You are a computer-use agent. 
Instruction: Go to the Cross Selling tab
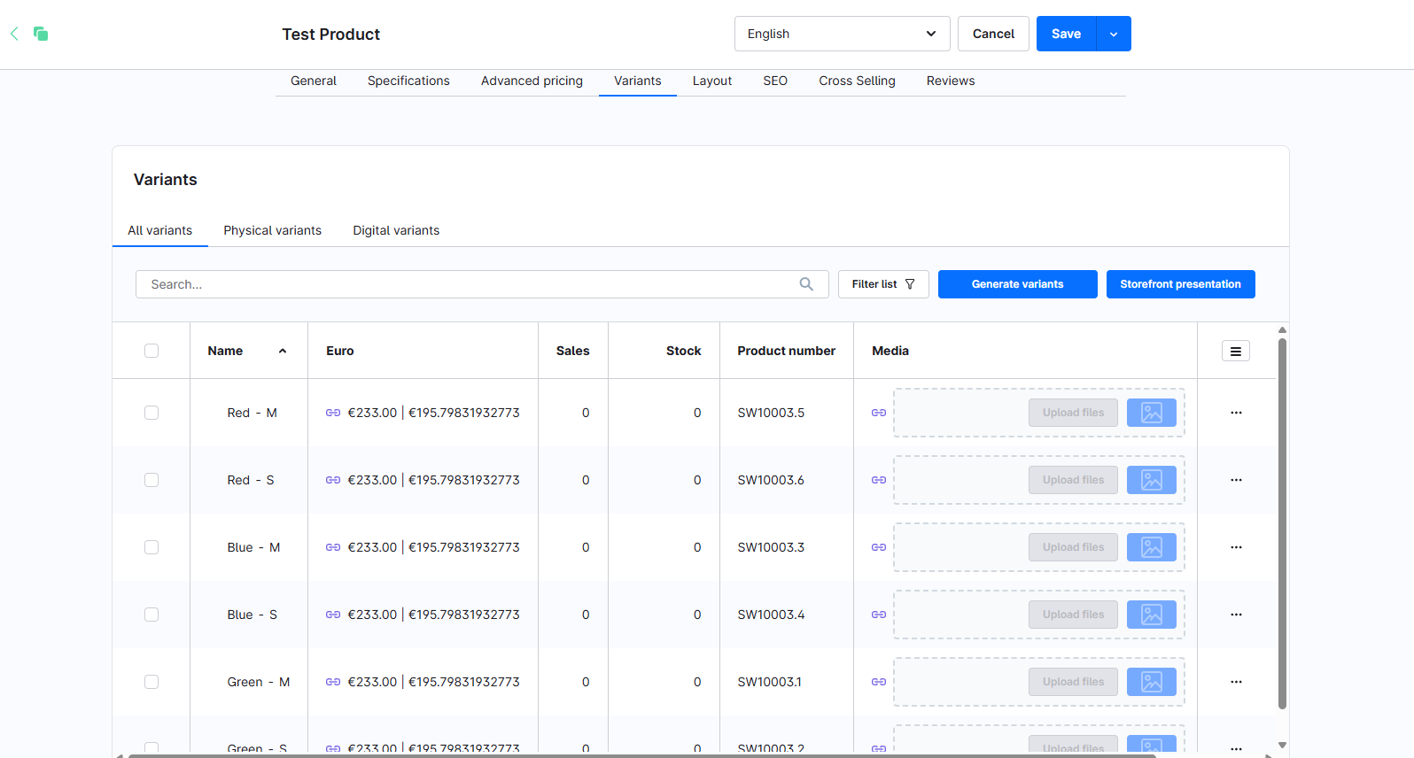[857, 81]
